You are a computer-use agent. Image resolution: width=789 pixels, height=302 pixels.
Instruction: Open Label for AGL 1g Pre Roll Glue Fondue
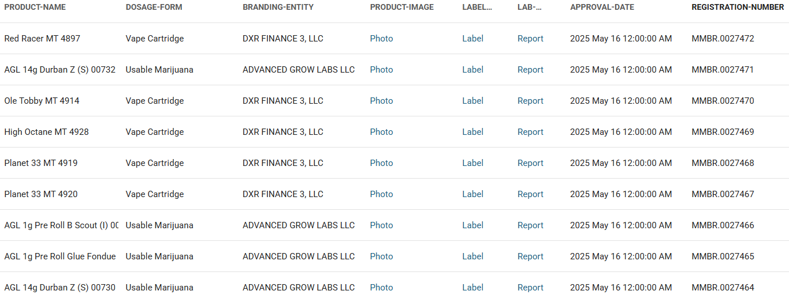[x=472, y=256]
